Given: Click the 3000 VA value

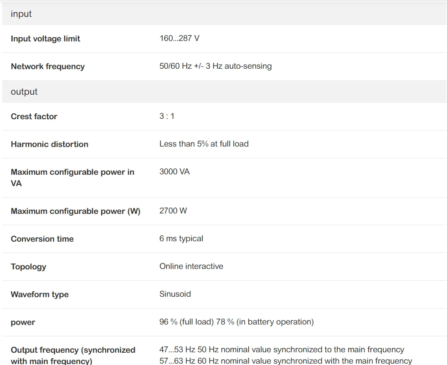Looking at the screenshot, I should (x=175, y=172).
